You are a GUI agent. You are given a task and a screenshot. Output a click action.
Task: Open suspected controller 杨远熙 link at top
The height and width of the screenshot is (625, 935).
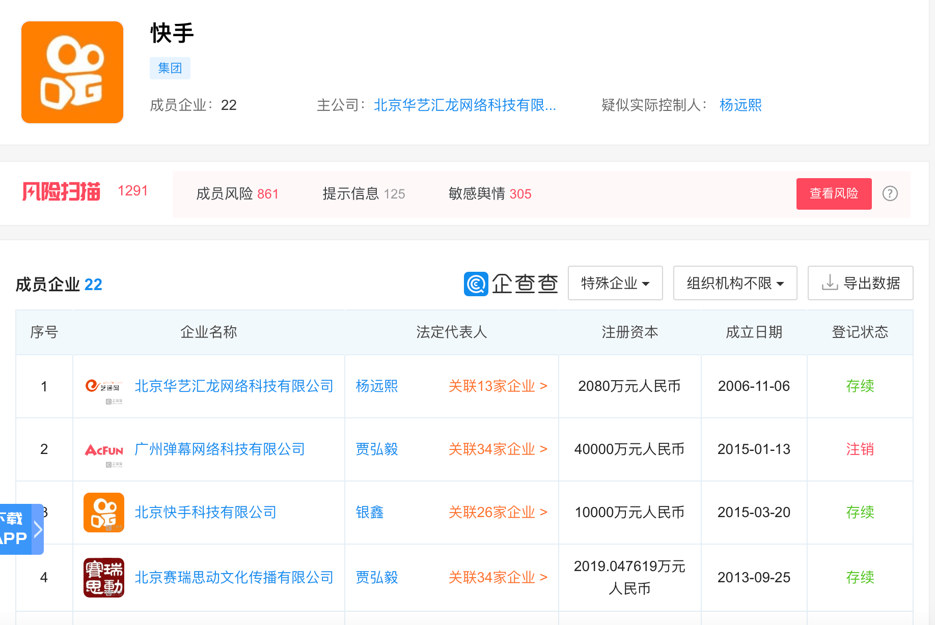(x=740, y=105)
